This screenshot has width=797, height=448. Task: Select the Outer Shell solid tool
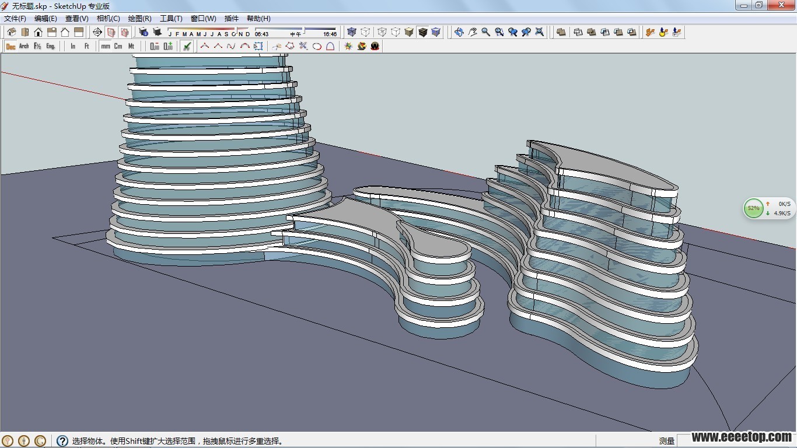click(x=561, y=32)
